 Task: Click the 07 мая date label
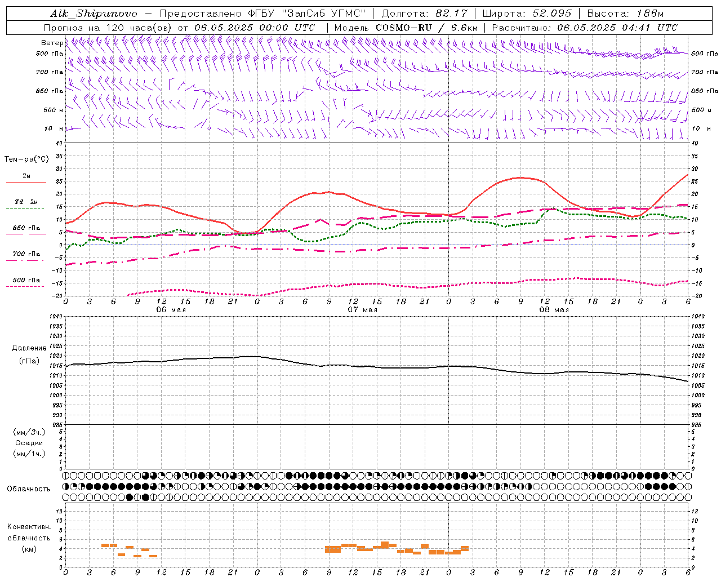coord(363,310)
